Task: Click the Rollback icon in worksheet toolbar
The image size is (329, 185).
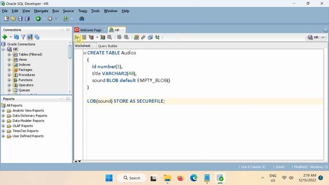Action: 126,38
